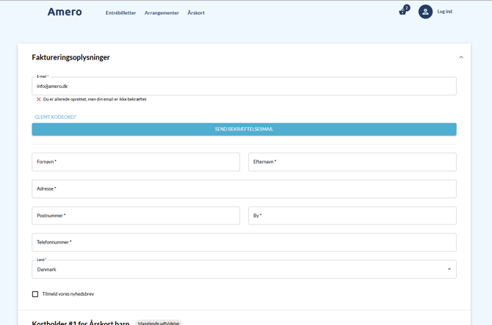Open the Årskort menu item
The width and height of the screenshot is (492, 325).
(x=196, y=12)
